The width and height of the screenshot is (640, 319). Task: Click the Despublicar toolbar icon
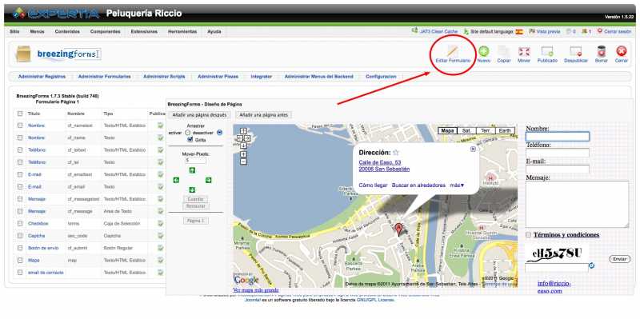coord(575,51)
